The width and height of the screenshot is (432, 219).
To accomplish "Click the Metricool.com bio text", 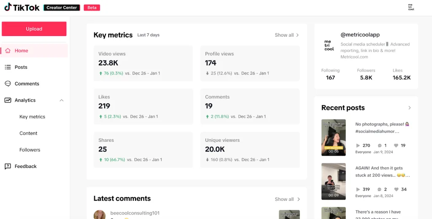I will click(354, 57).
